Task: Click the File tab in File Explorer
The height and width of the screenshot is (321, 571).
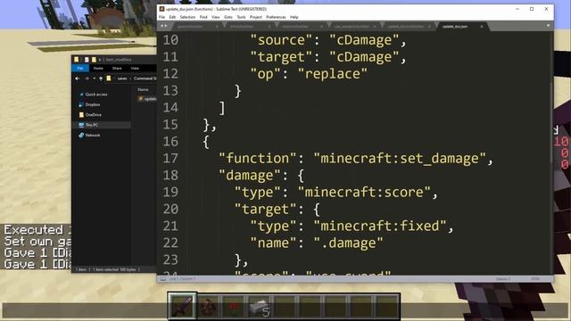Action: click(x=80, y=68)
